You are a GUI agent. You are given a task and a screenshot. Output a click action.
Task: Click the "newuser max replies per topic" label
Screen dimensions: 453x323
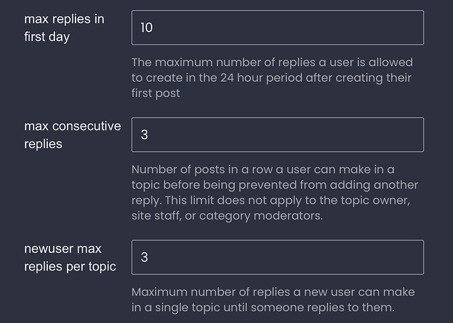pos(70,257)
